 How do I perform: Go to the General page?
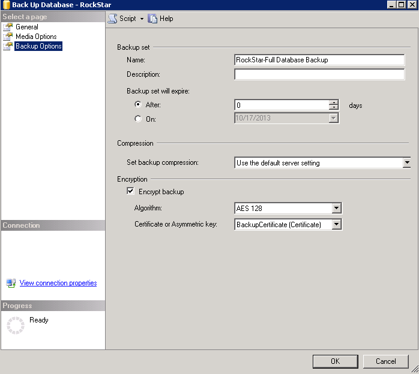pyautogui.click(x=27, y=27)
